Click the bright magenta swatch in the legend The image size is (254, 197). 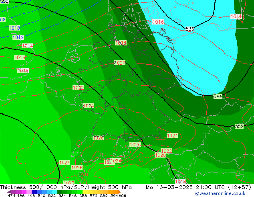(24, 192)
